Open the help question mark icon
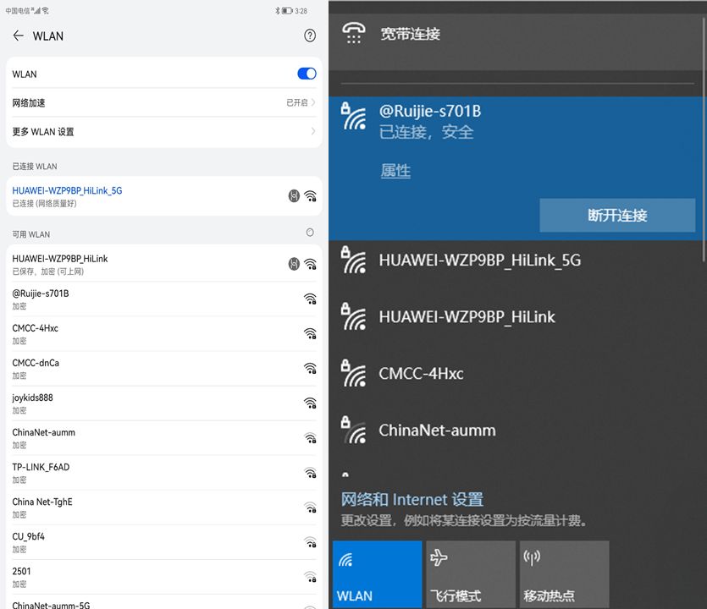This screenshot has width=707, height=609. (310, 36)
